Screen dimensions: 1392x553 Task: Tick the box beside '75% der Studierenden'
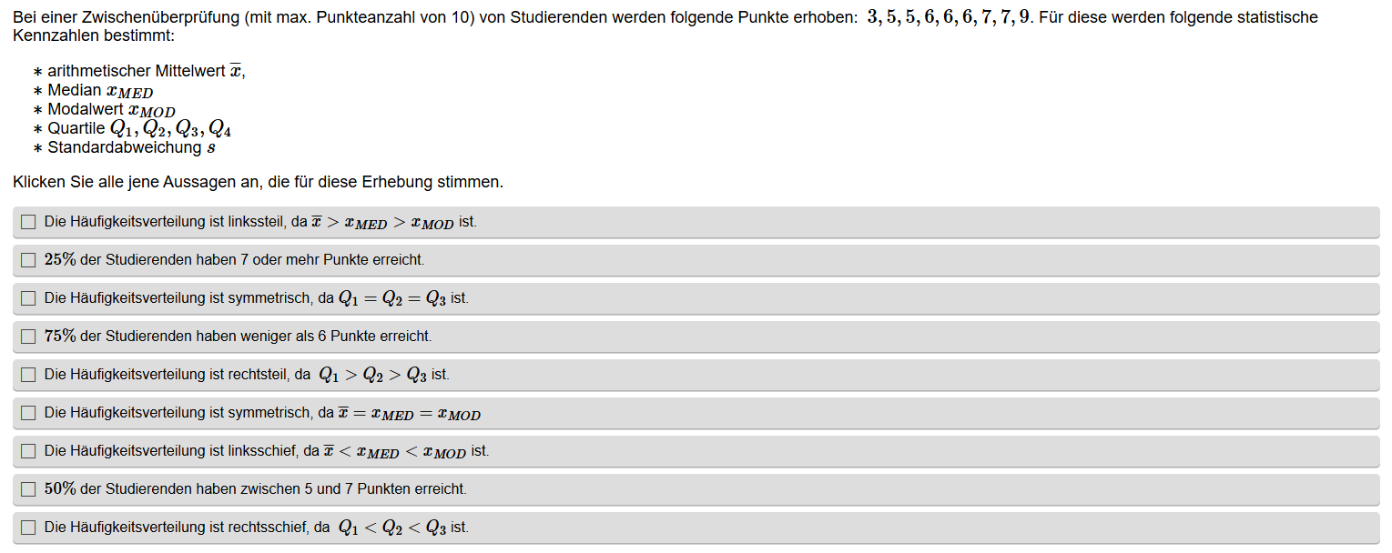pos(28,337)
